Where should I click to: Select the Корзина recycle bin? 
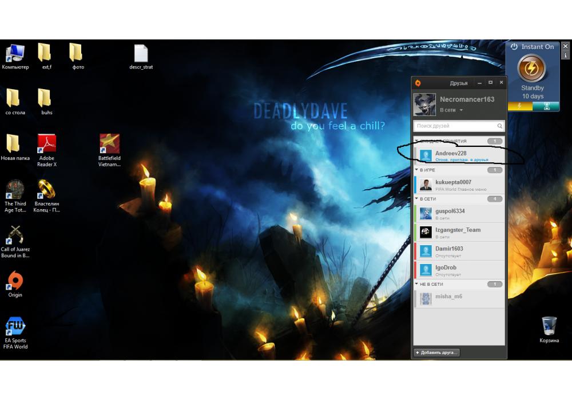pyautogui.click(x=549, y=330)
